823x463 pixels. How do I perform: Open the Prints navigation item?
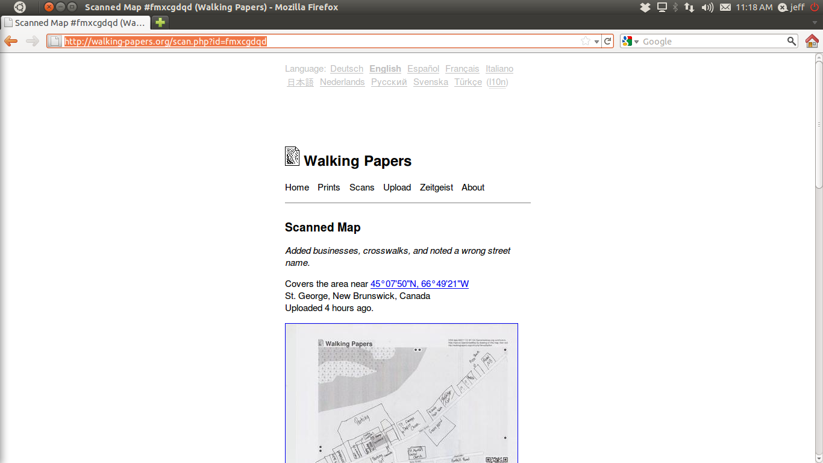[328, 187]
